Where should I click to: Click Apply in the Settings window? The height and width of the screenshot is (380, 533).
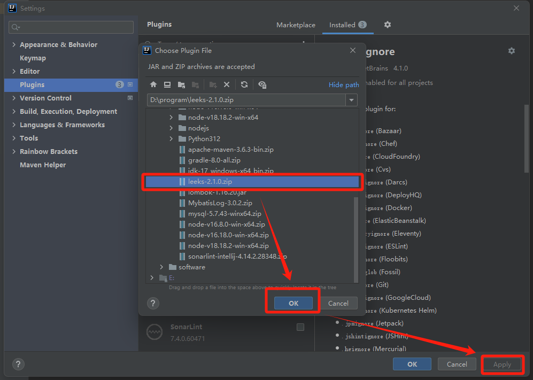tap(502, 365)
